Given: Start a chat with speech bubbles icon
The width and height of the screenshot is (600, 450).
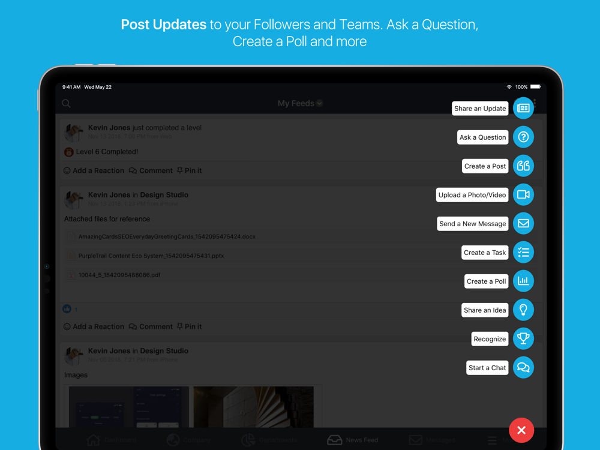Looking at the screenshot, I should 523,367.
